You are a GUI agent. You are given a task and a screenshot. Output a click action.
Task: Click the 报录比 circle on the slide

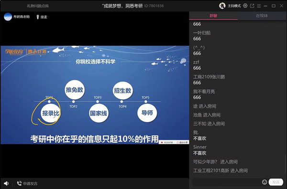(x=51, y=113)
